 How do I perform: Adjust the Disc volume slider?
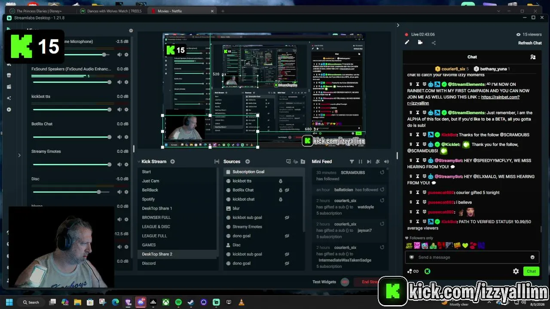[72, 192]
